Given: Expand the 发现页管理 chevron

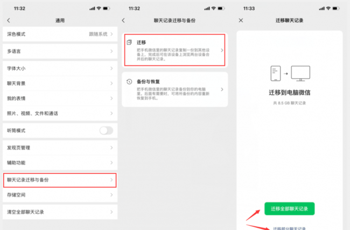Looking at the screenshot, I should tap(111, 148).
